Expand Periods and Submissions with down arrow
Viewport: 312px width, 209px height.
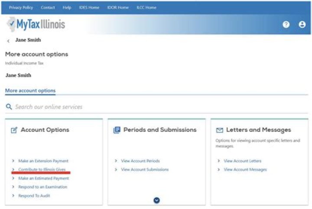pyautogui.click(x=156, y=200)
